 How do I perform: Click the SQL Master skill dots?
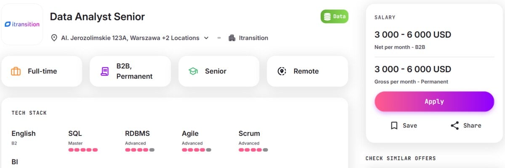[83, 150]
